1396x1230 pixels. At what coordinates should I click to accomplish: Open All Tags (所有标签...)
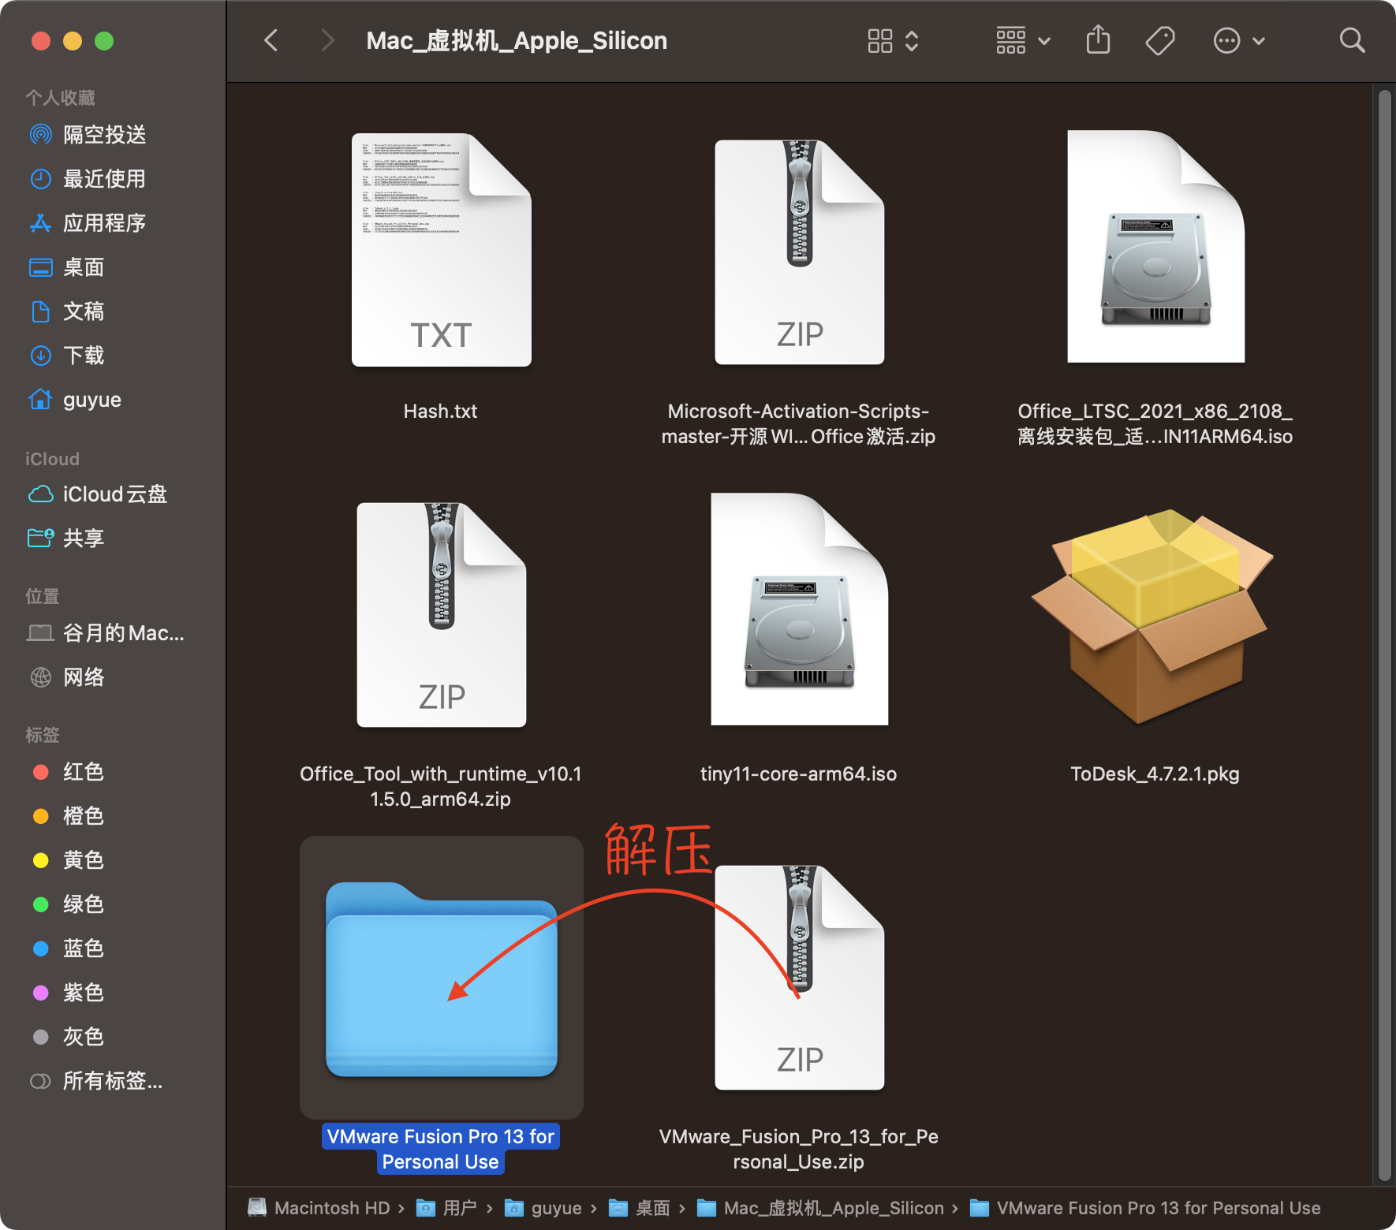[x=114, y=1081]
